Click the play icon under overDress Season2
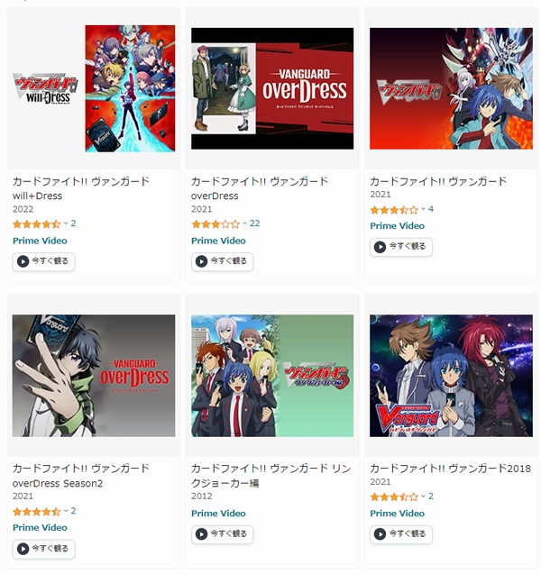The image size is (541, 574). click(23, 549)
